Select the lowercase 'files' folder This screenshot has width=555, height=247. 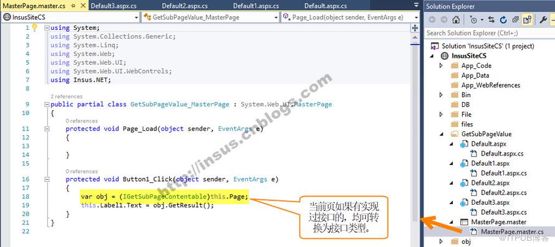point(467,124)
